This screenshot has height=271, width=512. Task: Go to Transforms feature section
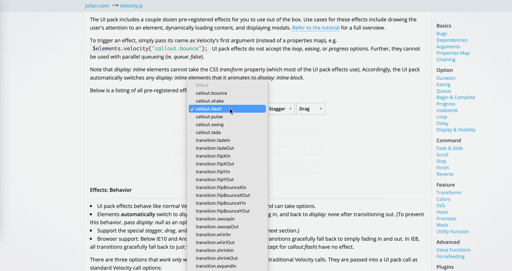[x=449, y=193]
